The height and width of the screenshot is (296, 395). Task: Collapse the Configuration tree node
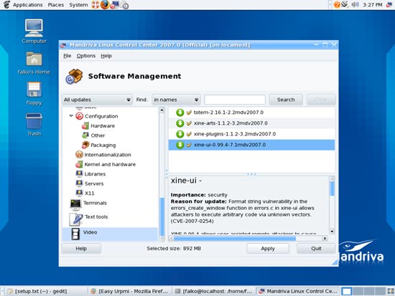[x=71, y=116]
